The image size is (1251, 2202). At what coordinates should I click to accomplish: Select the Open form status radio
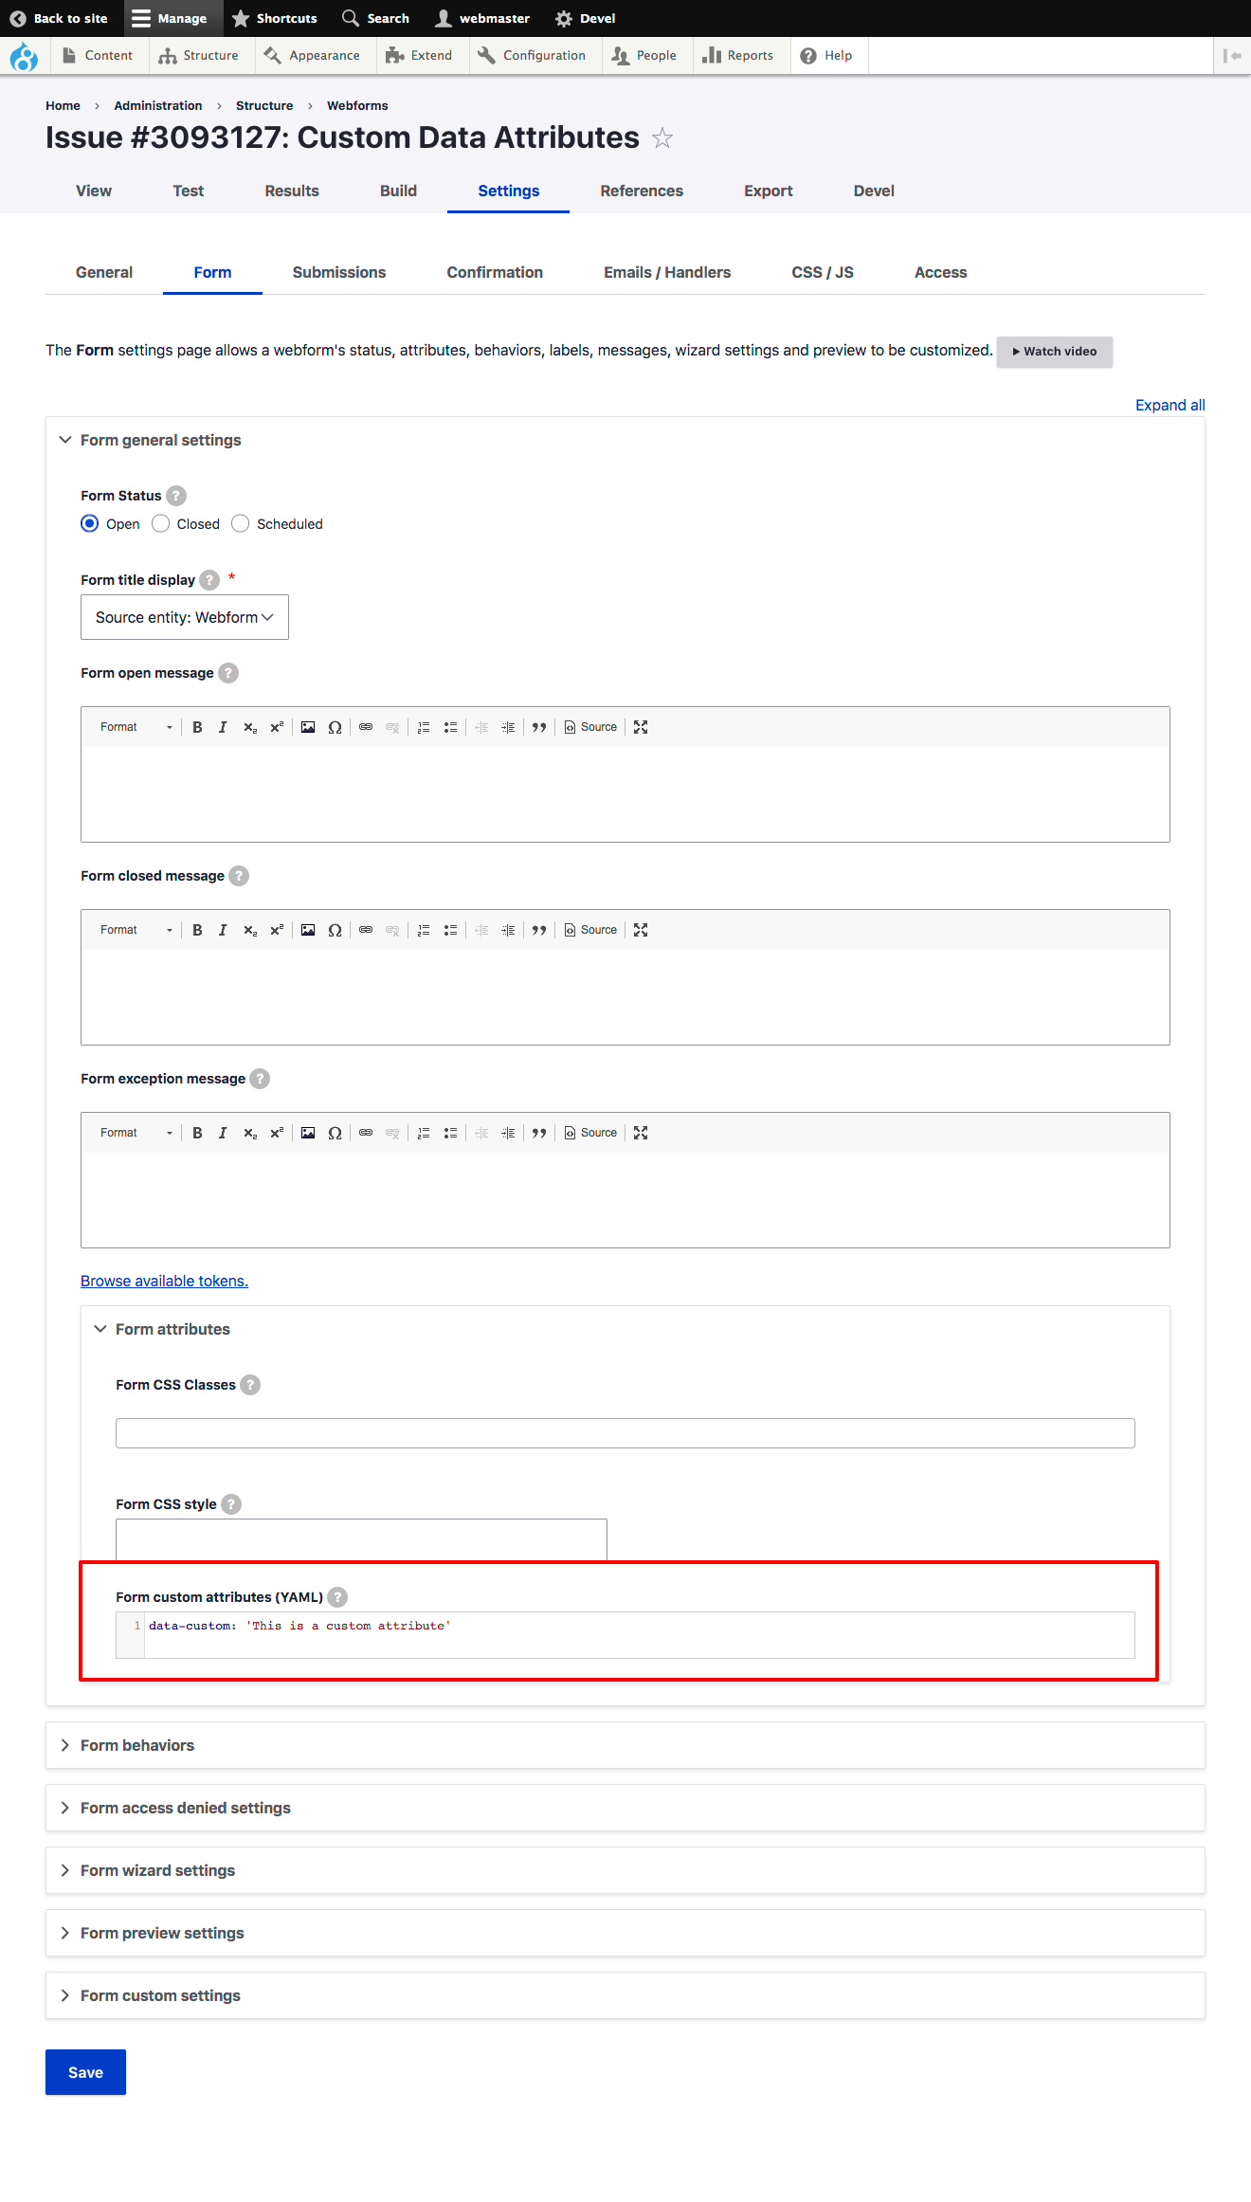pos(89,523)
